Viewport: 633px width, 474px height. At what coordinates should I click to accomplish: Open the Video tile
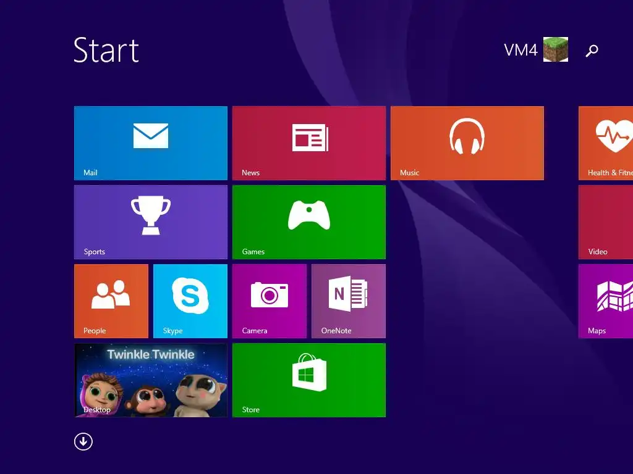coord(606,222)
